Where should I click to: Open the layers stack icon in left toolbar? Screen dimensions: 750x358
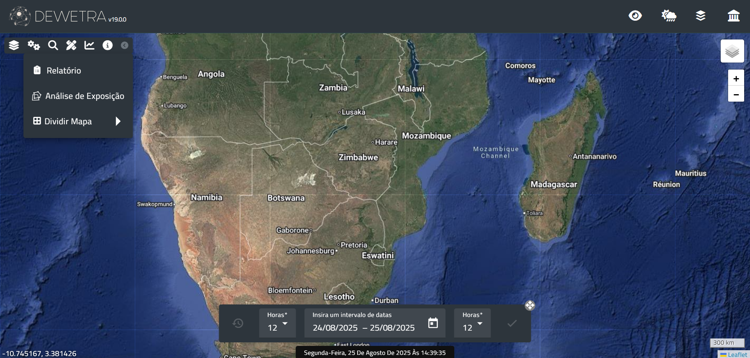[14, 45]
